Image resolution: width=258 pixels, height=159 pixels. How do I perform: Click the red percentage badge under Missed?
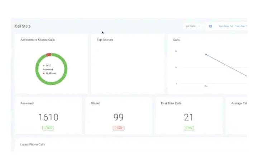118,128
